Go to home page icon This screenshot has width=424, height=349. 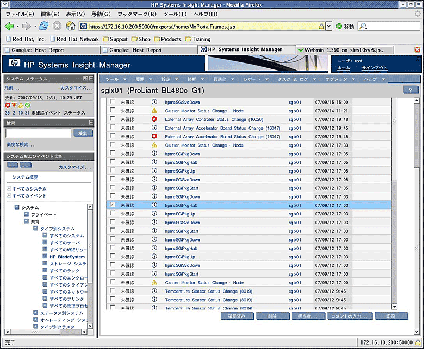[71, 26]
